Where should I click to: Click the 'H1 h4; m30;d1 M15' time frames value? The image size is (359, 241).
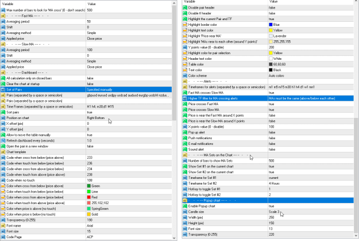(101, 106)
